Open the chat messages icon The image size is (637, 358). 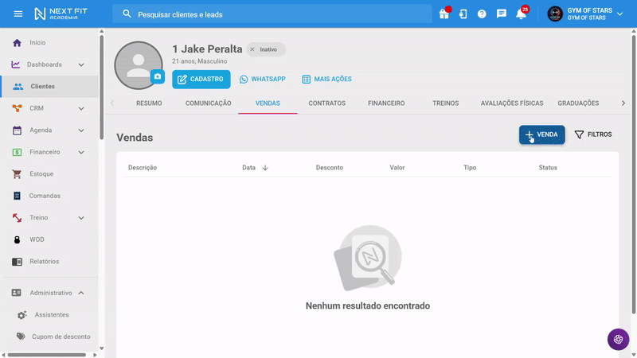pyautogui.click(x=502, y=14)
